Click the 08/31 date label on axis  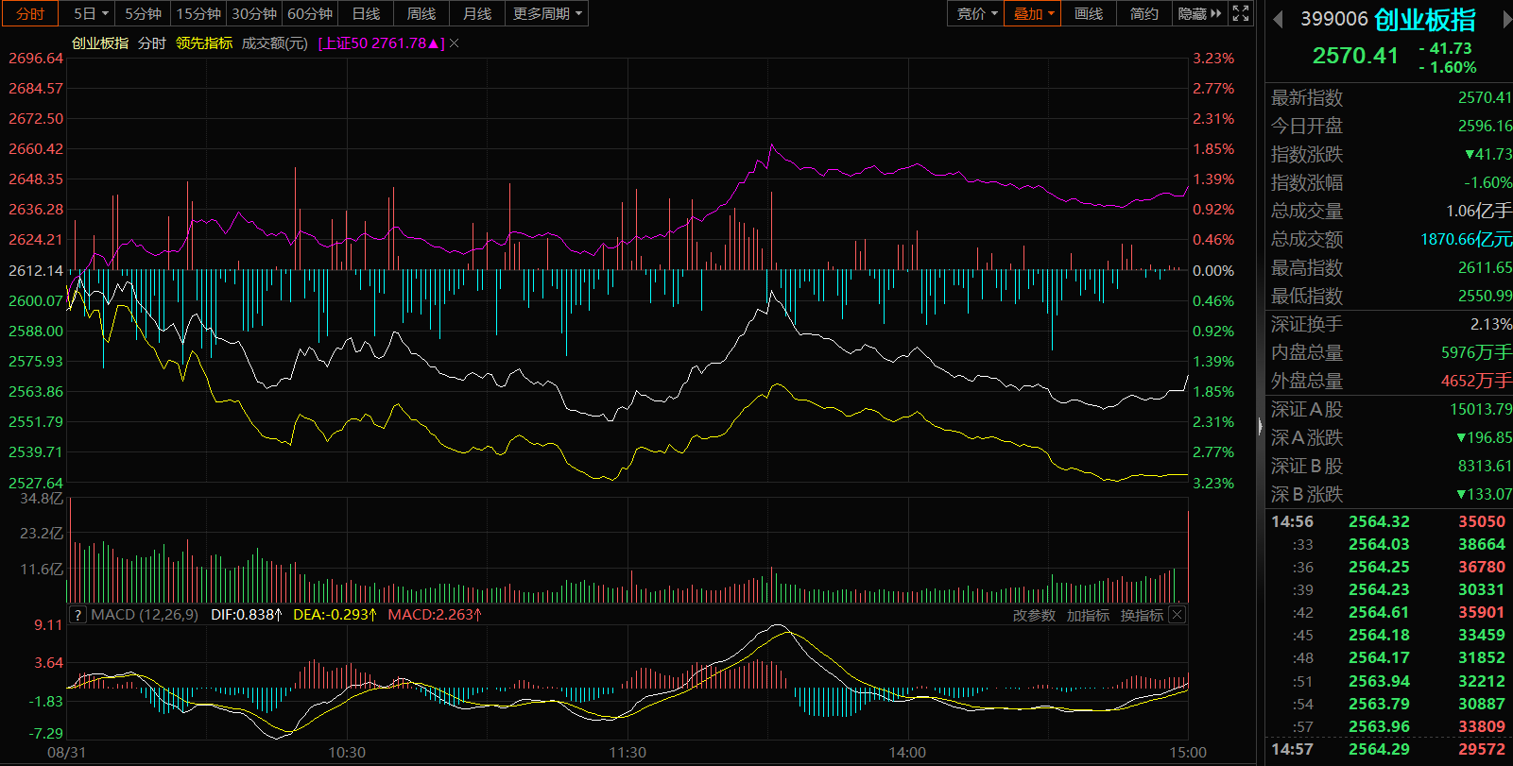tap(66, 753)
